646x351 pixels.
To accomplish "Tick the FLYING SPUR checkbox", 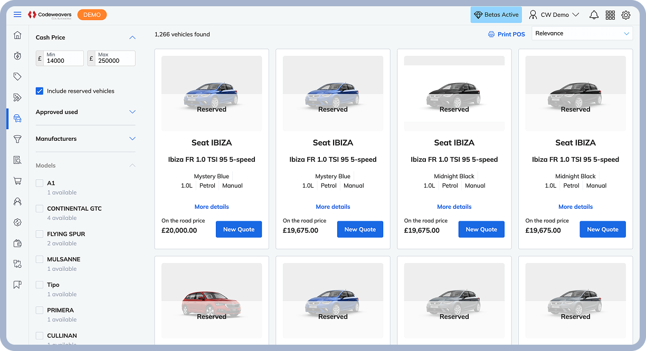I will pyautogui.click(x=40, y=234).
